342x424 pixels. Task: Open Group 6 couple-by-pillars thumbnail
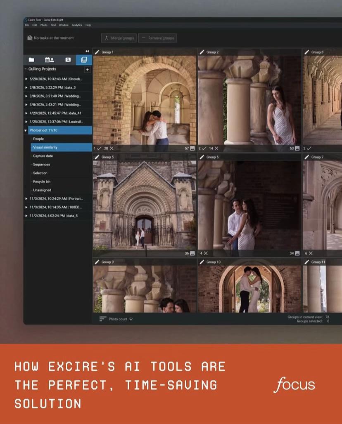[249, 205]
